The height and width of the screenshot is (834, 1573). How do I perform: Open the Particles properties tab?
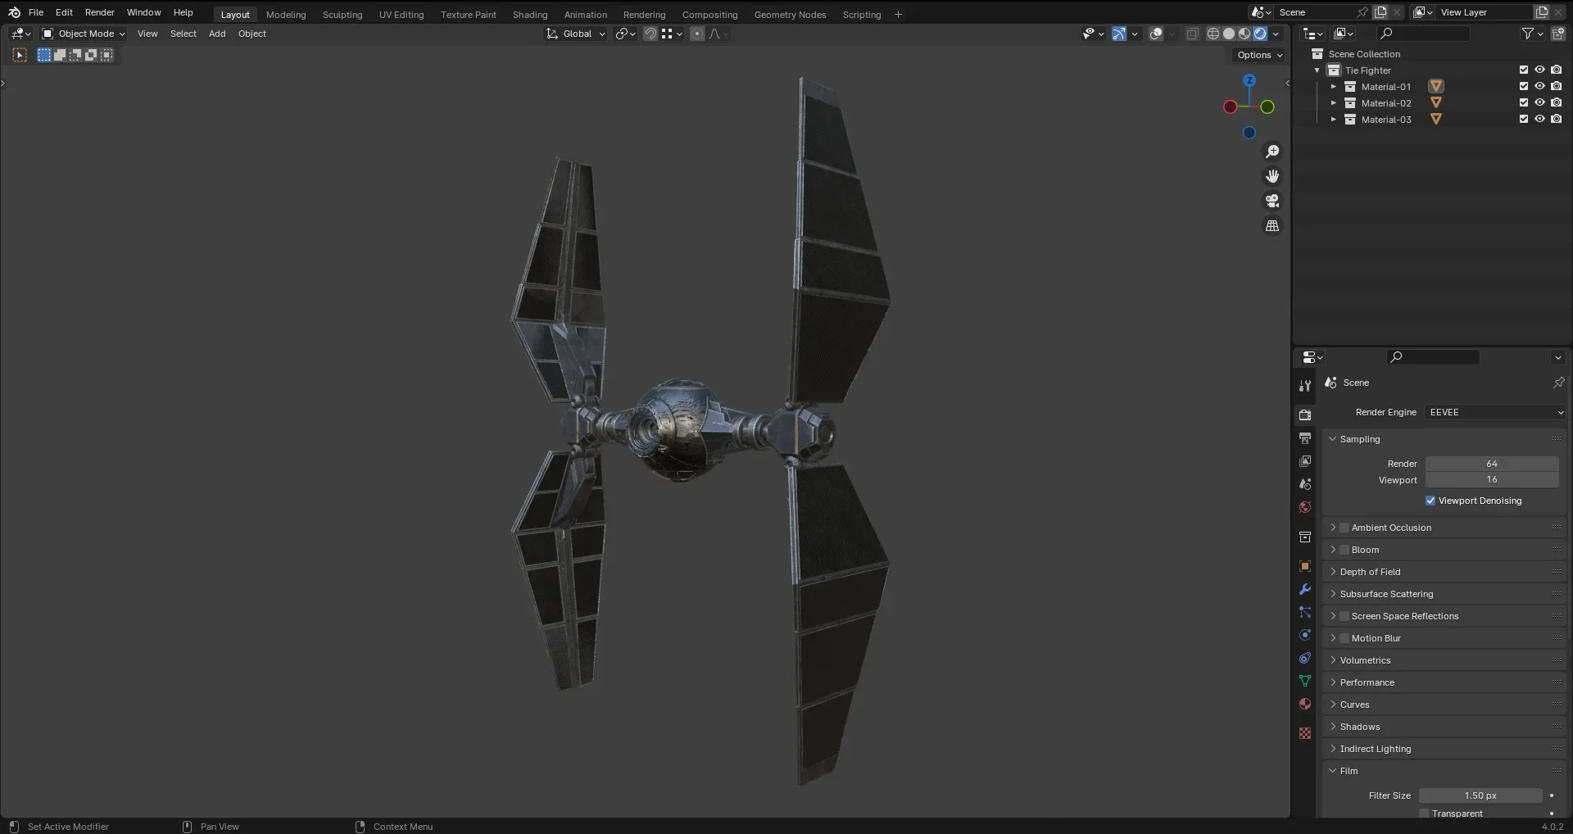[x=1305, y=612]
